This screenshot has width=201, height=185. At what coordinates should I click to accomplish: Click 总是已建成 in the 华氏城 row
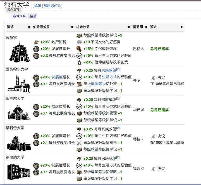click(x=159, y=110)
